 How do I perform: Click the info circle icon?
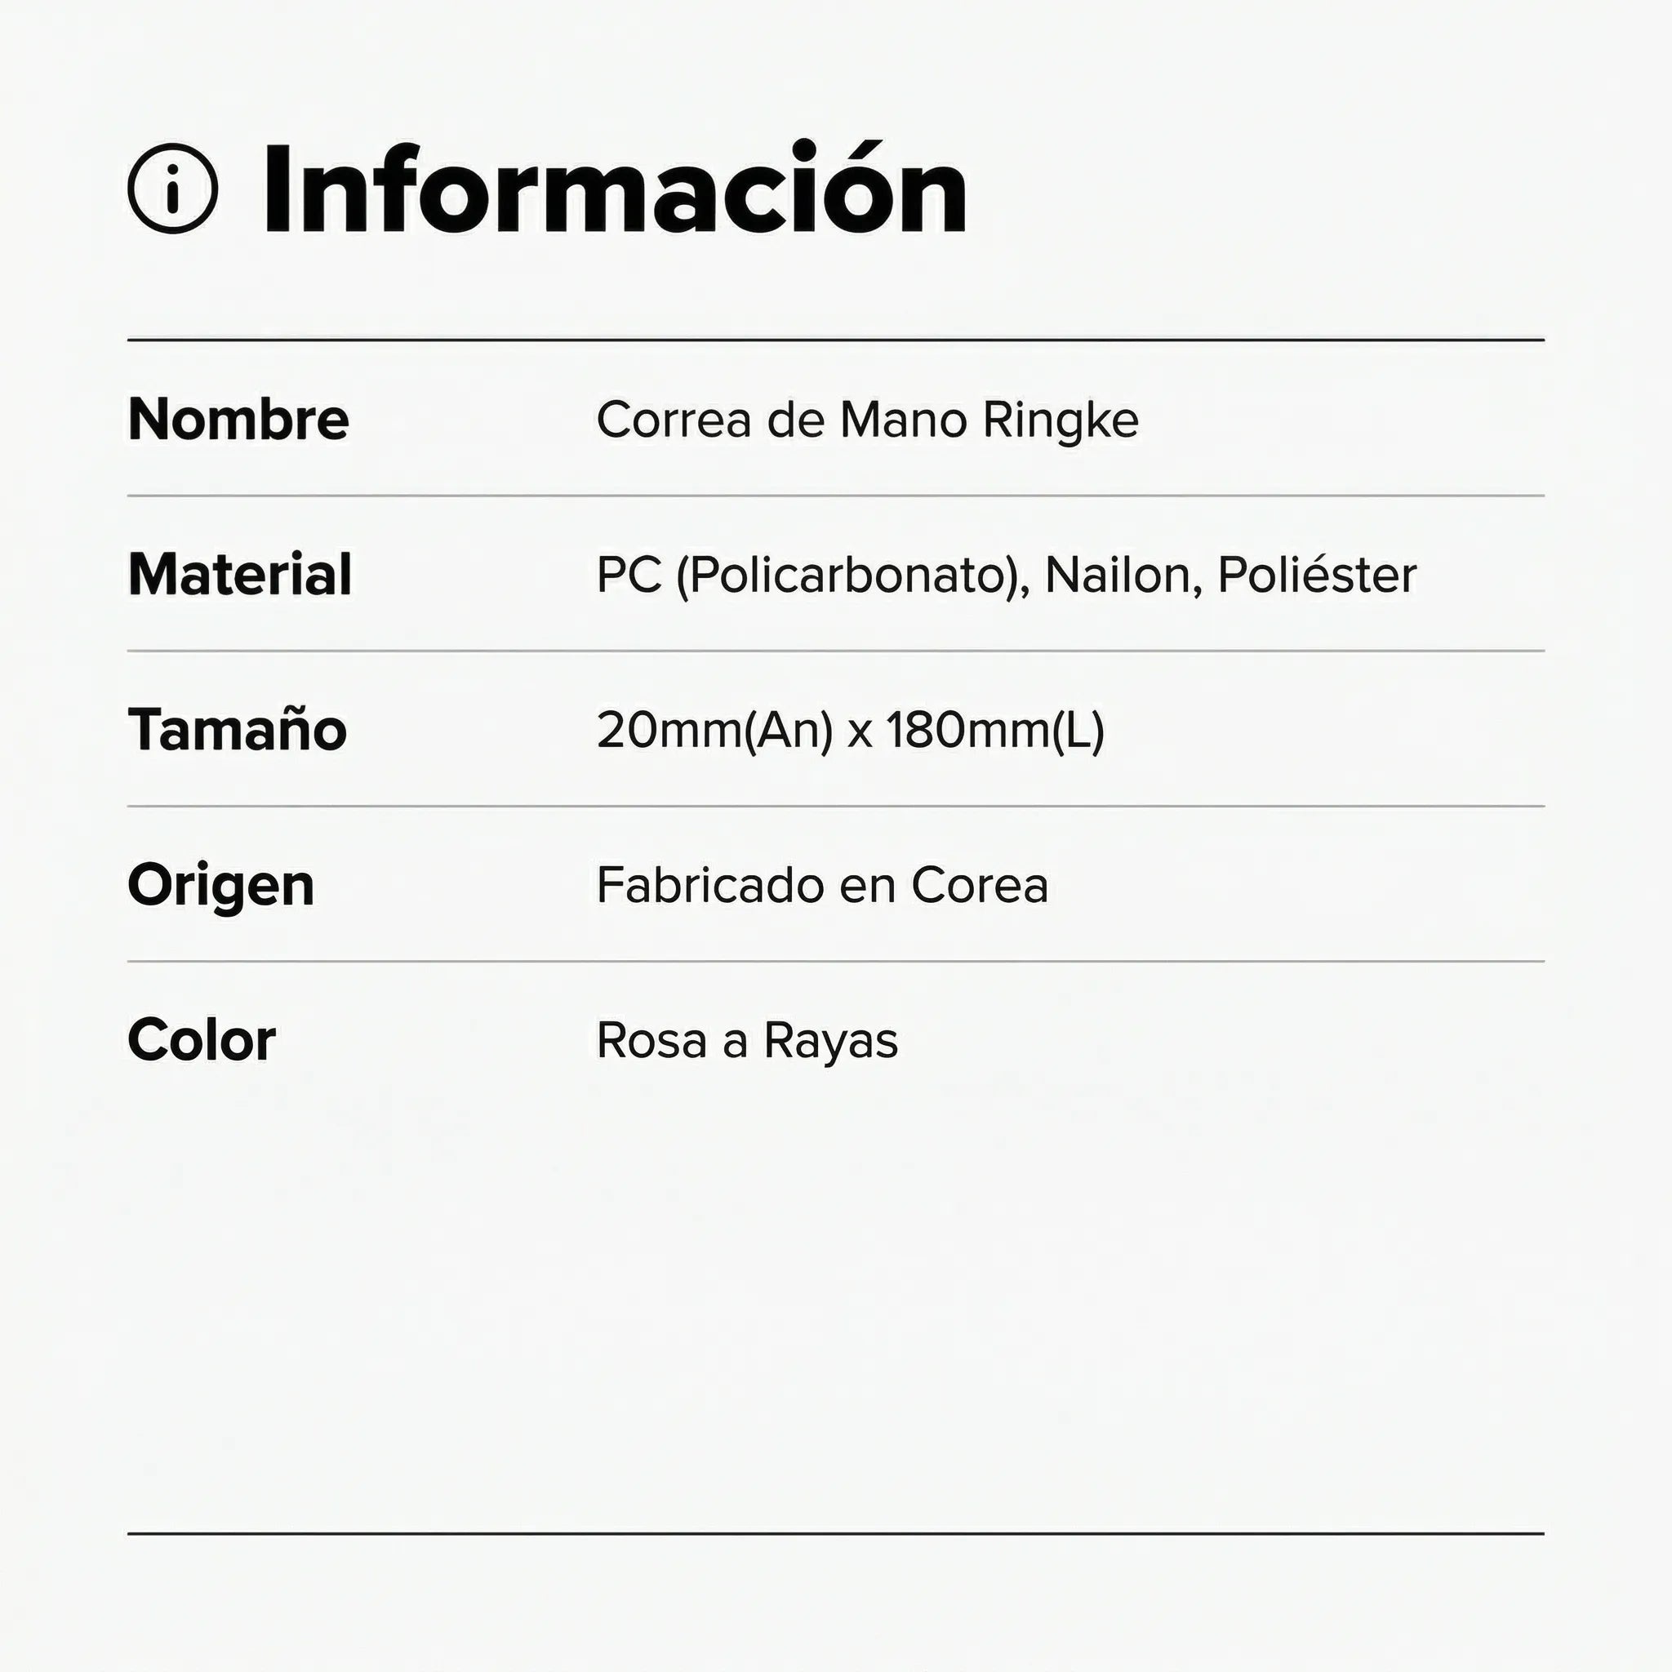pyautogui.click(x=172, y=188)
